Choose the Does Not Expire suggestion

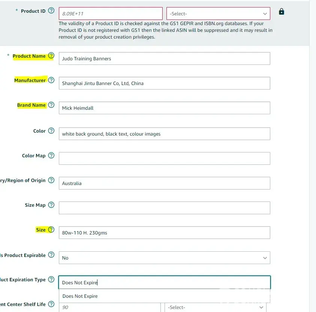pyautogui.click(x=80, y=296)
